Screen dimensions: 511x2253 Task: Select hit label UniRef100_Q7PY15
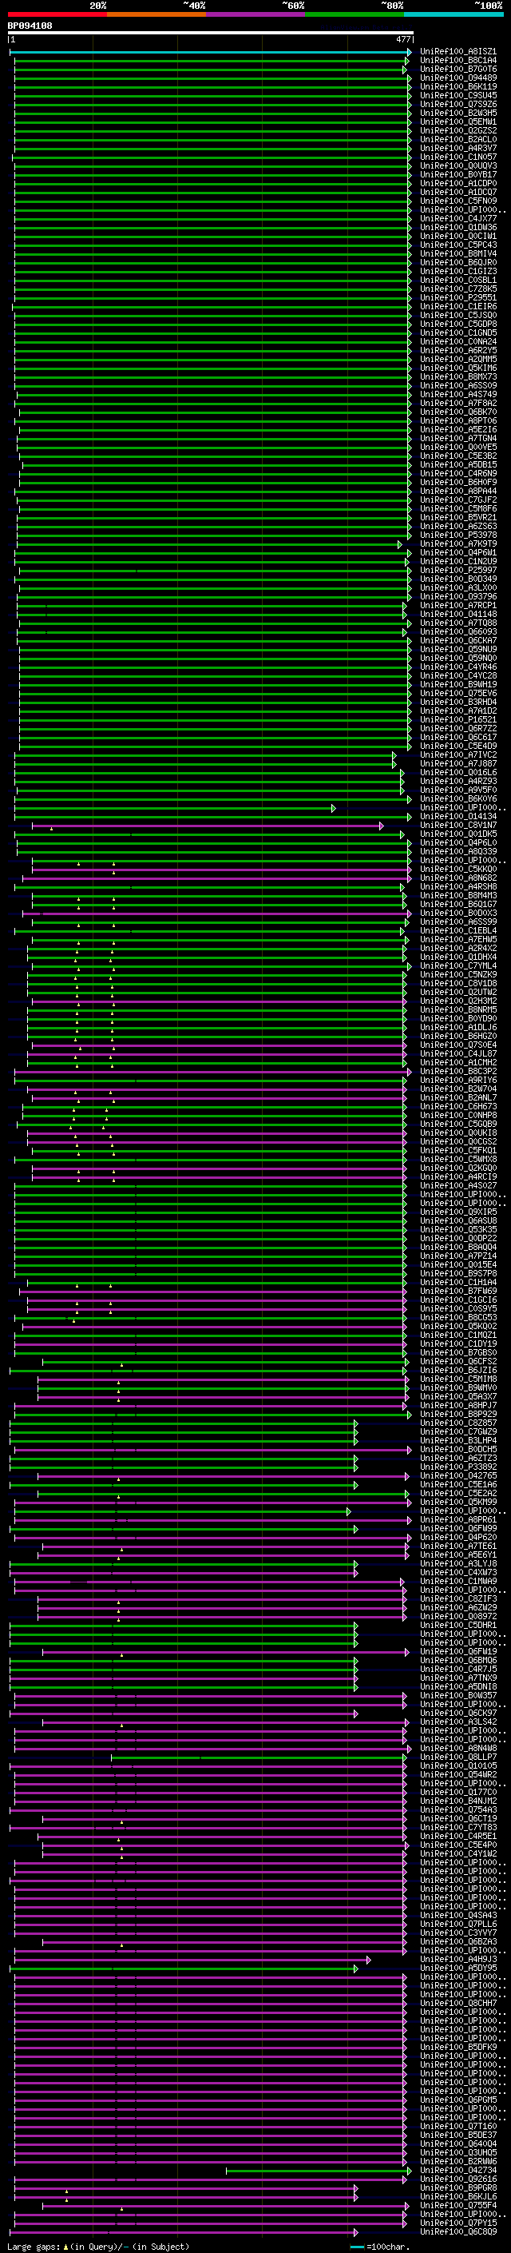click(458, 2223)
